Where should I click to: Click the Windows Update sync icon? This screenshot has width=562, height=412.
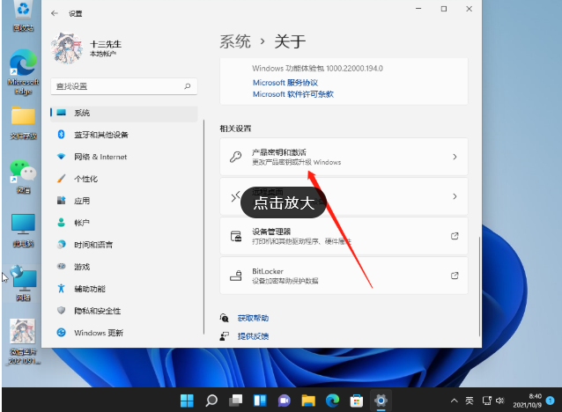pyautogui.click(x=62, y=333)
